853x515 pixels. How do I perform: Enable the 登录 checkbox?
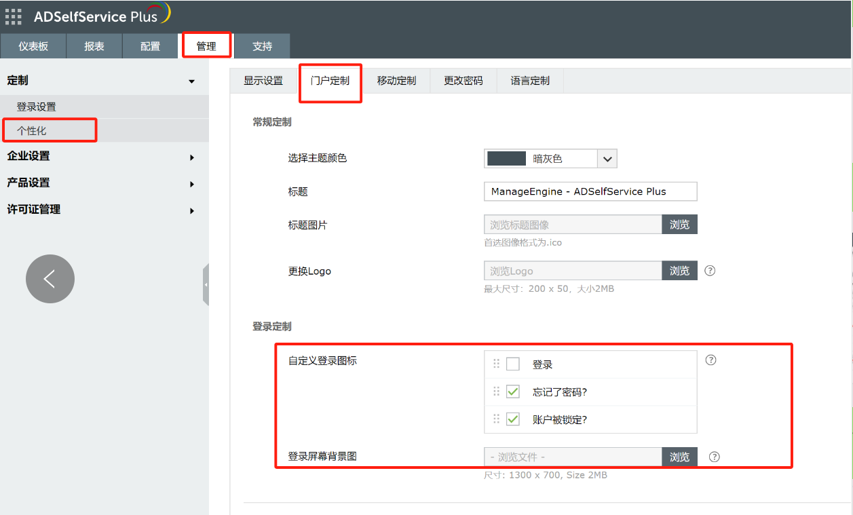[x=513, y=364]
